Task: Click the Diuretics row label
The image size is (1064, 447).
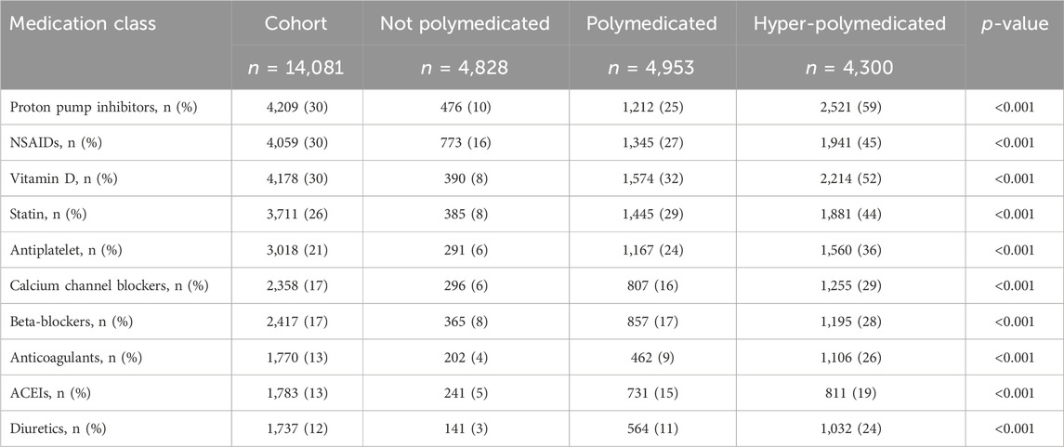Action: tap(58, 429)
